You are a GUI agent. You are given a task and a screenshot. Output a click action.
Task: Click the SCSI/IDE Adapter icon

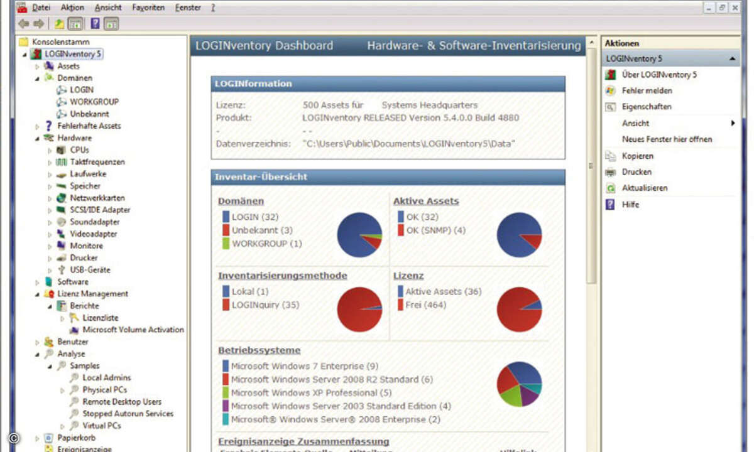tap(61, 210)
